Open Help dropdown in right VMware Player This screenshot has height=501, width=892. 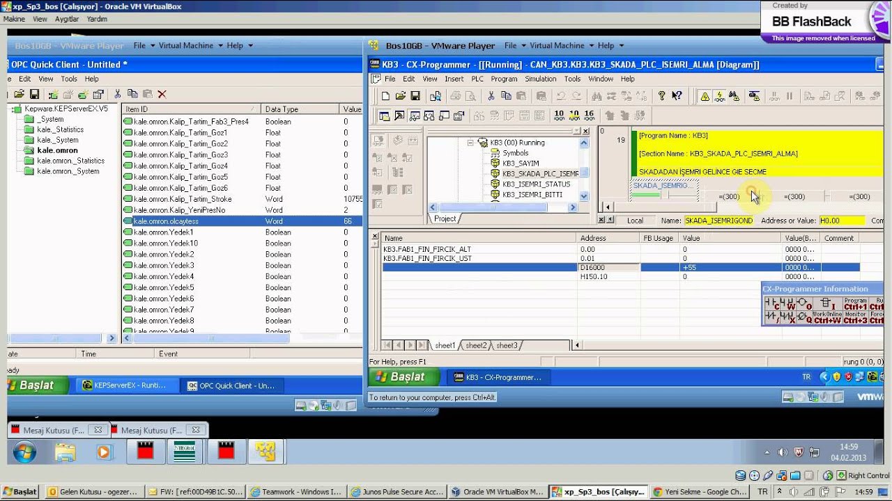[x=610, y=45]
